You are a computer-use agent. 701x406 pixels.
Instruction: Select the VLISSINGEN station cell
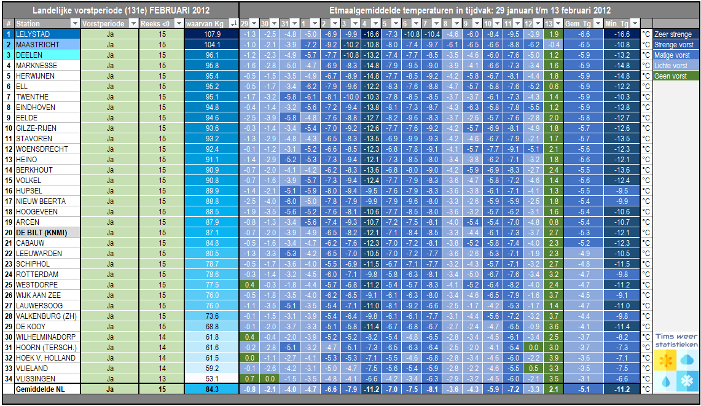coord(47,379)
